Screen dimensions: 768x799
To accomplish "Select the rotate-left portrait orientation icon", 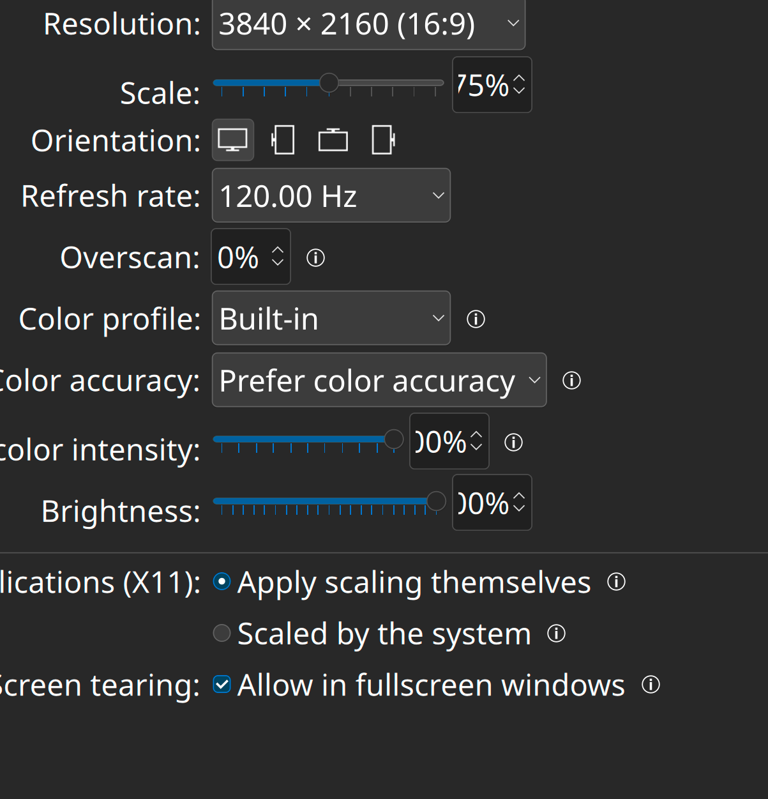I will (x=283, y=140).
